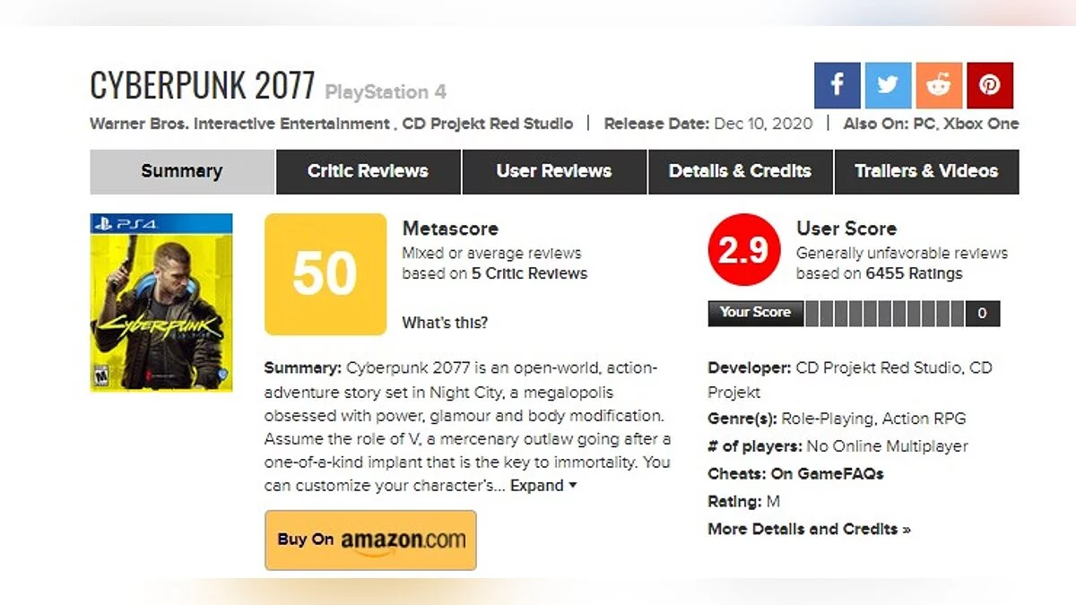Switch to the Critic Reviews tab

pyautogui.click(x=368, y=171)
